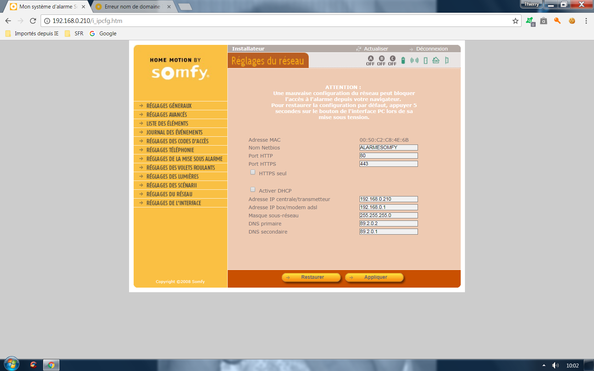Click the radio signal status icon
The width and height of the screenshot is (594, 371).
[414, 60]
